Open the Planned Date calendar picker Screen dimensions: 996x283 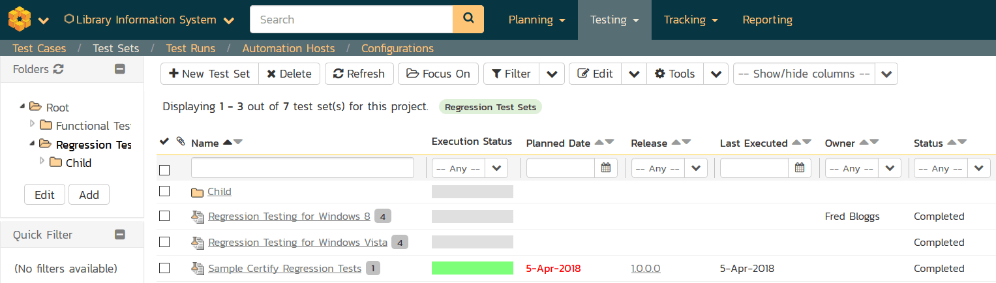click(605, 168)
